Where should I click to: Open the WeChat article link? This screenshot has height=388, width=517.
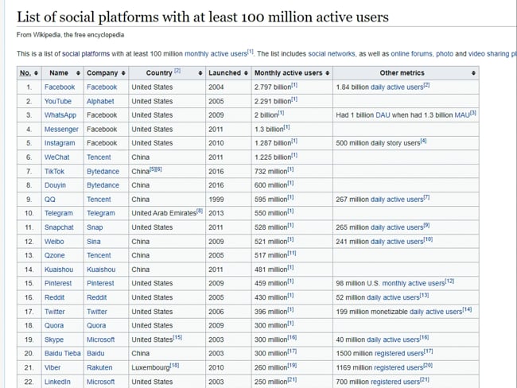[x=57, y=157]
